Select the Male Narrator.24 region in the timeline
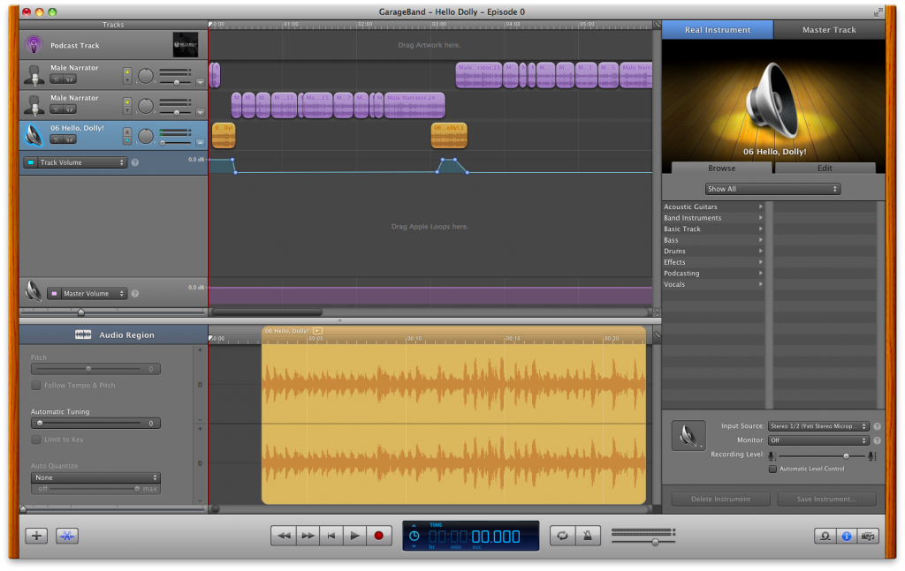Image resolution: width=905 pixels, height=571 pixels. (414, 105)
